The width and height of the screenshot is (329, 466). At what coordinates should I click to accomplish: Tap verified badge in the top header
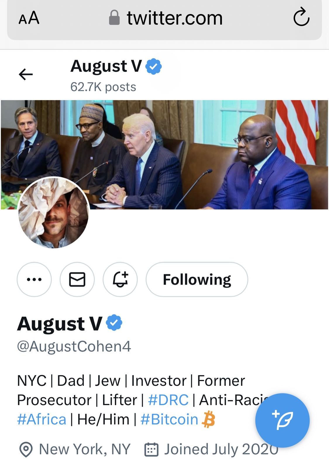(154, 66)
